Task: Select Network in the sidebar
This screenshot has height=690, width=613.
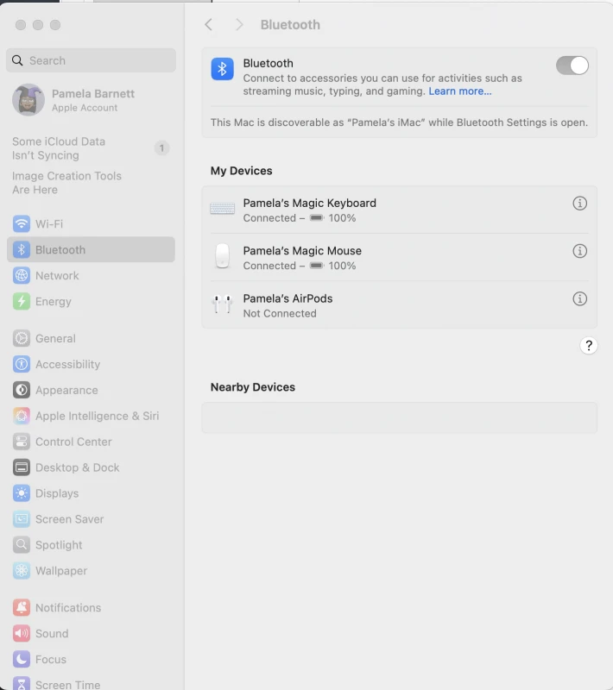Action: (91, 275)
